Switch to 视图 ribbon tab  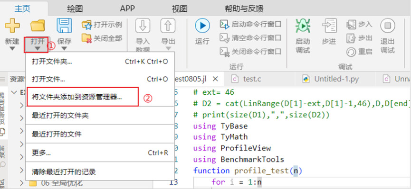(x=180, y=9)
